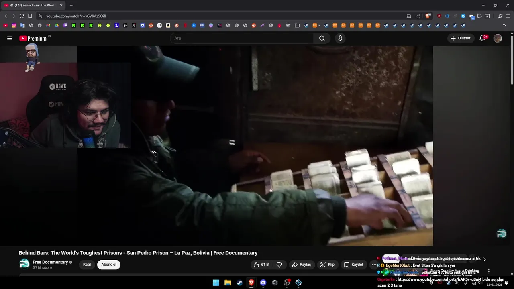This screenshot has width=514, height=289.
Task: Dislike the video with thumbs down
Action: pyautogui.click(x=279, y=265)
